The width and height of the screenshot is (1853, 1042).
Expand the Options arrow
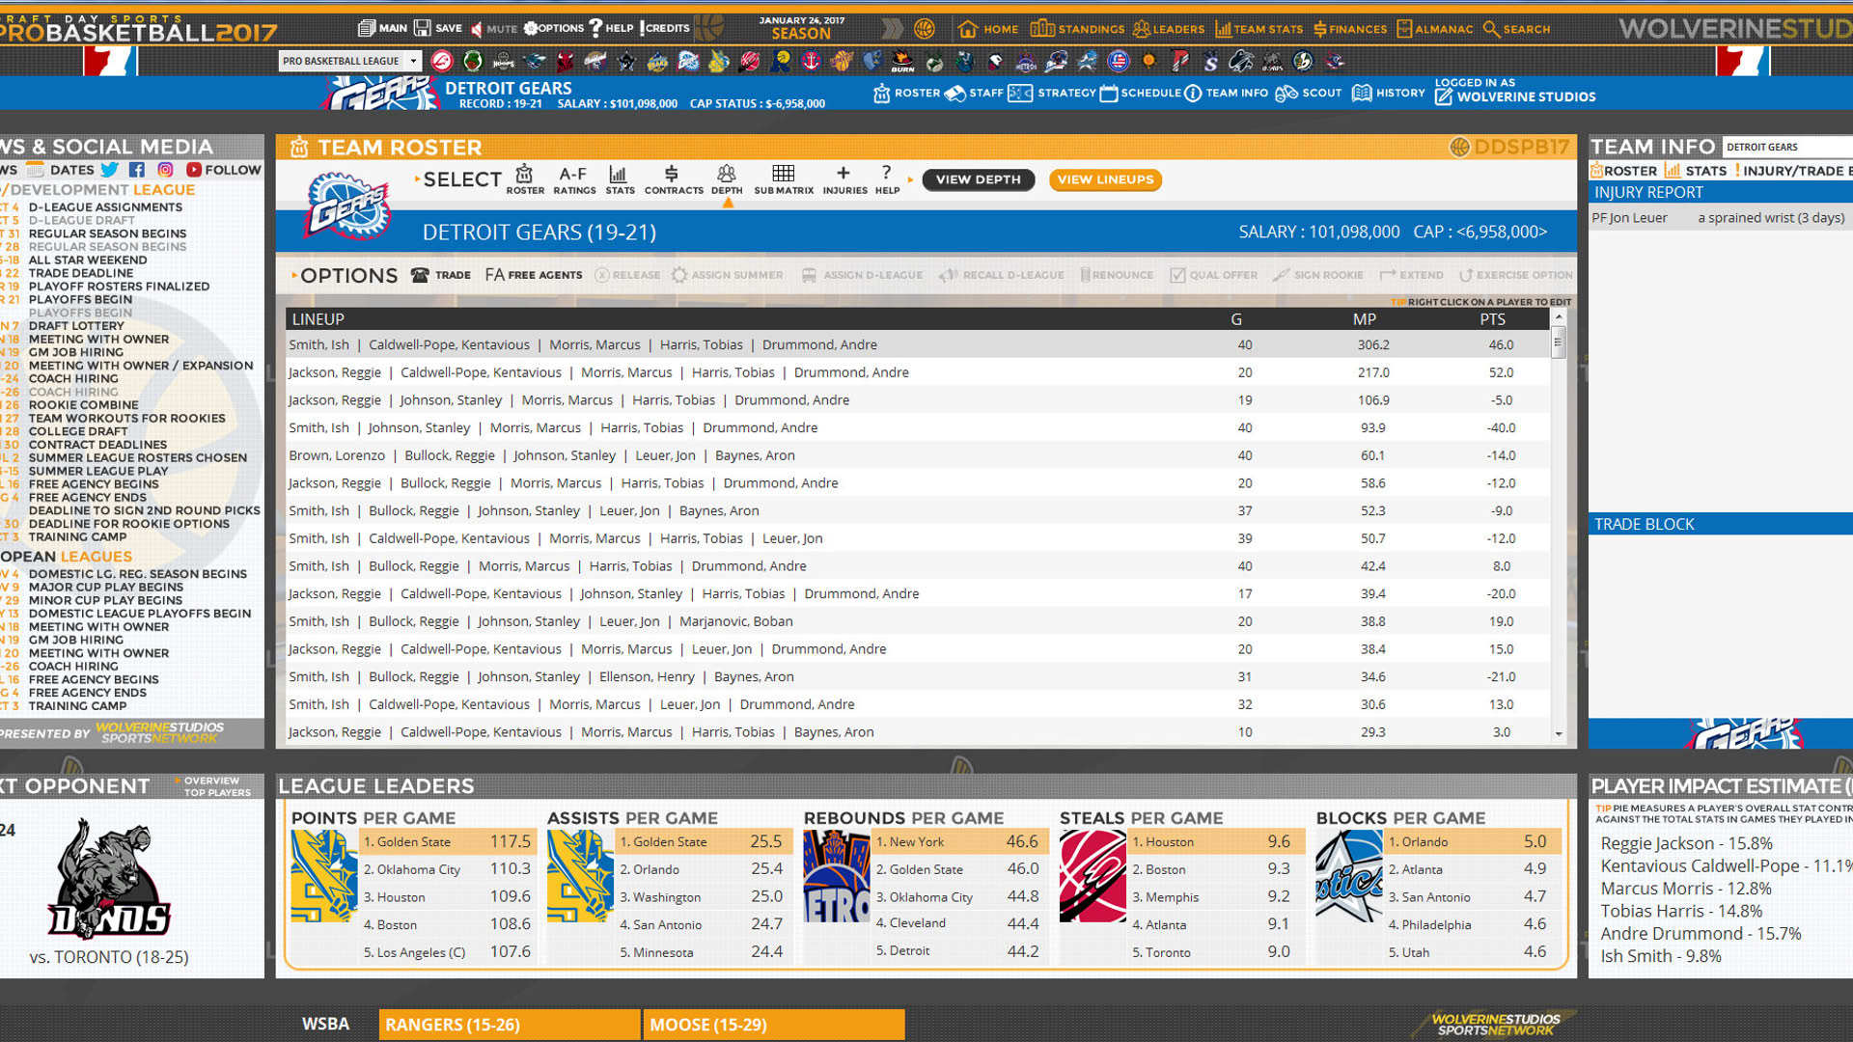[x=294, y=275]
